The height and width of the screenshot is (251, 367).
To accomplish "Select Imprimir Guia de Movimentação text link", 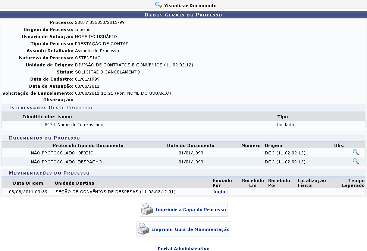I will (190, 229).
